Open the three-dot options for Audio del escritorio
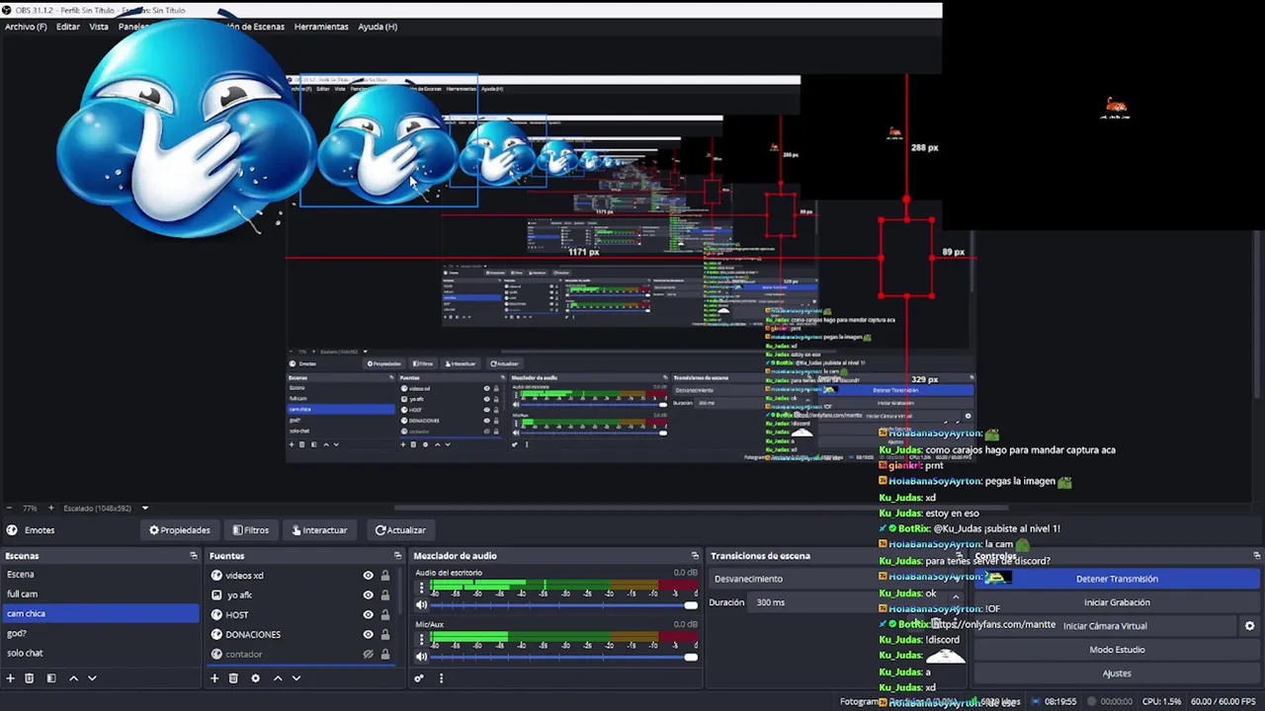 pos(421,588)
